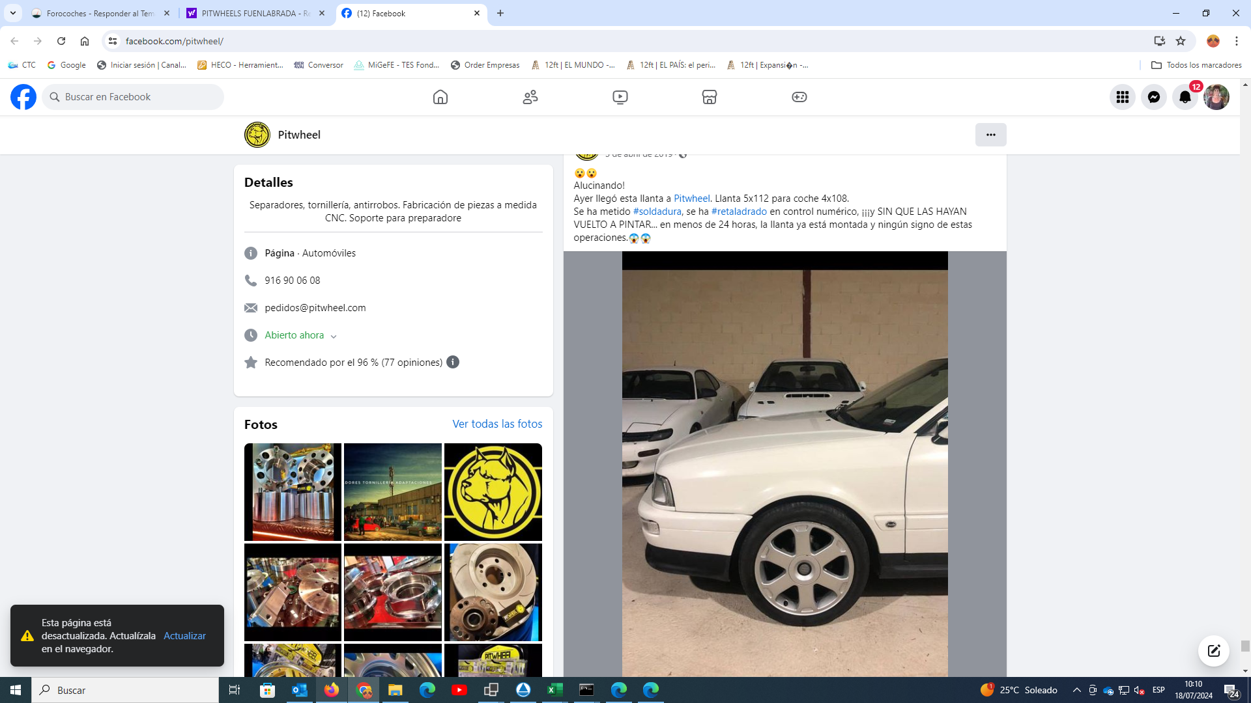
Task: Open the Marketplace icon
Action: coord(710,97)
